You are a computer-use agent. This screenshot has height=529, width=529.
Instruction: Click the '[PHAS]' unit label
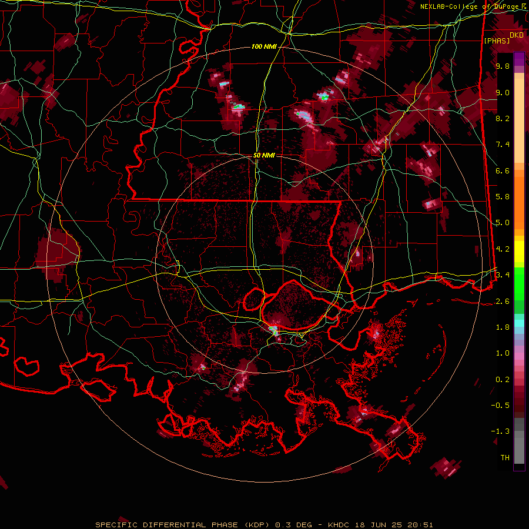tap(497, 41)
